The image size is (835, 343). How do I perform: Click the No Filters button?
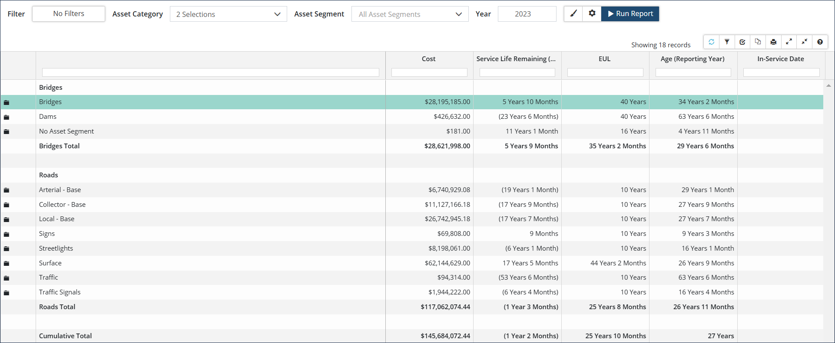point(69,13)
